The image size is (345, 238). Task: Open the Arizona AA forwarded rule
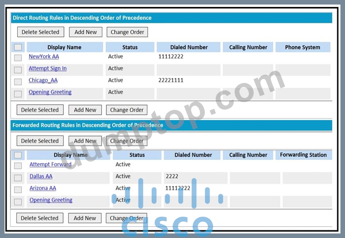(x=43, y=188)
